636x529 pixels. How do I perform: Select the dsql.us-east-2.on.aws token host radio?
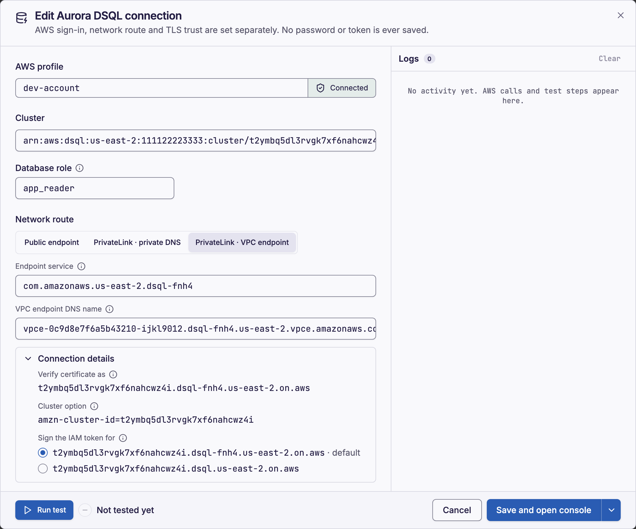pos(43,469)
